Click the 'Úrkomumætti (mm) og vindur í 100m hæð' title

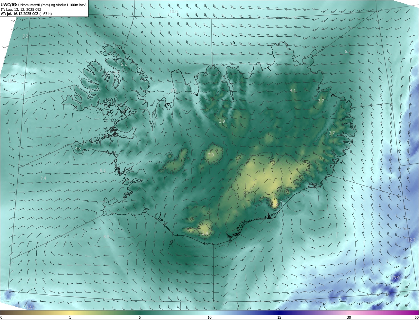pyautogui.click(x=52, y=5)
